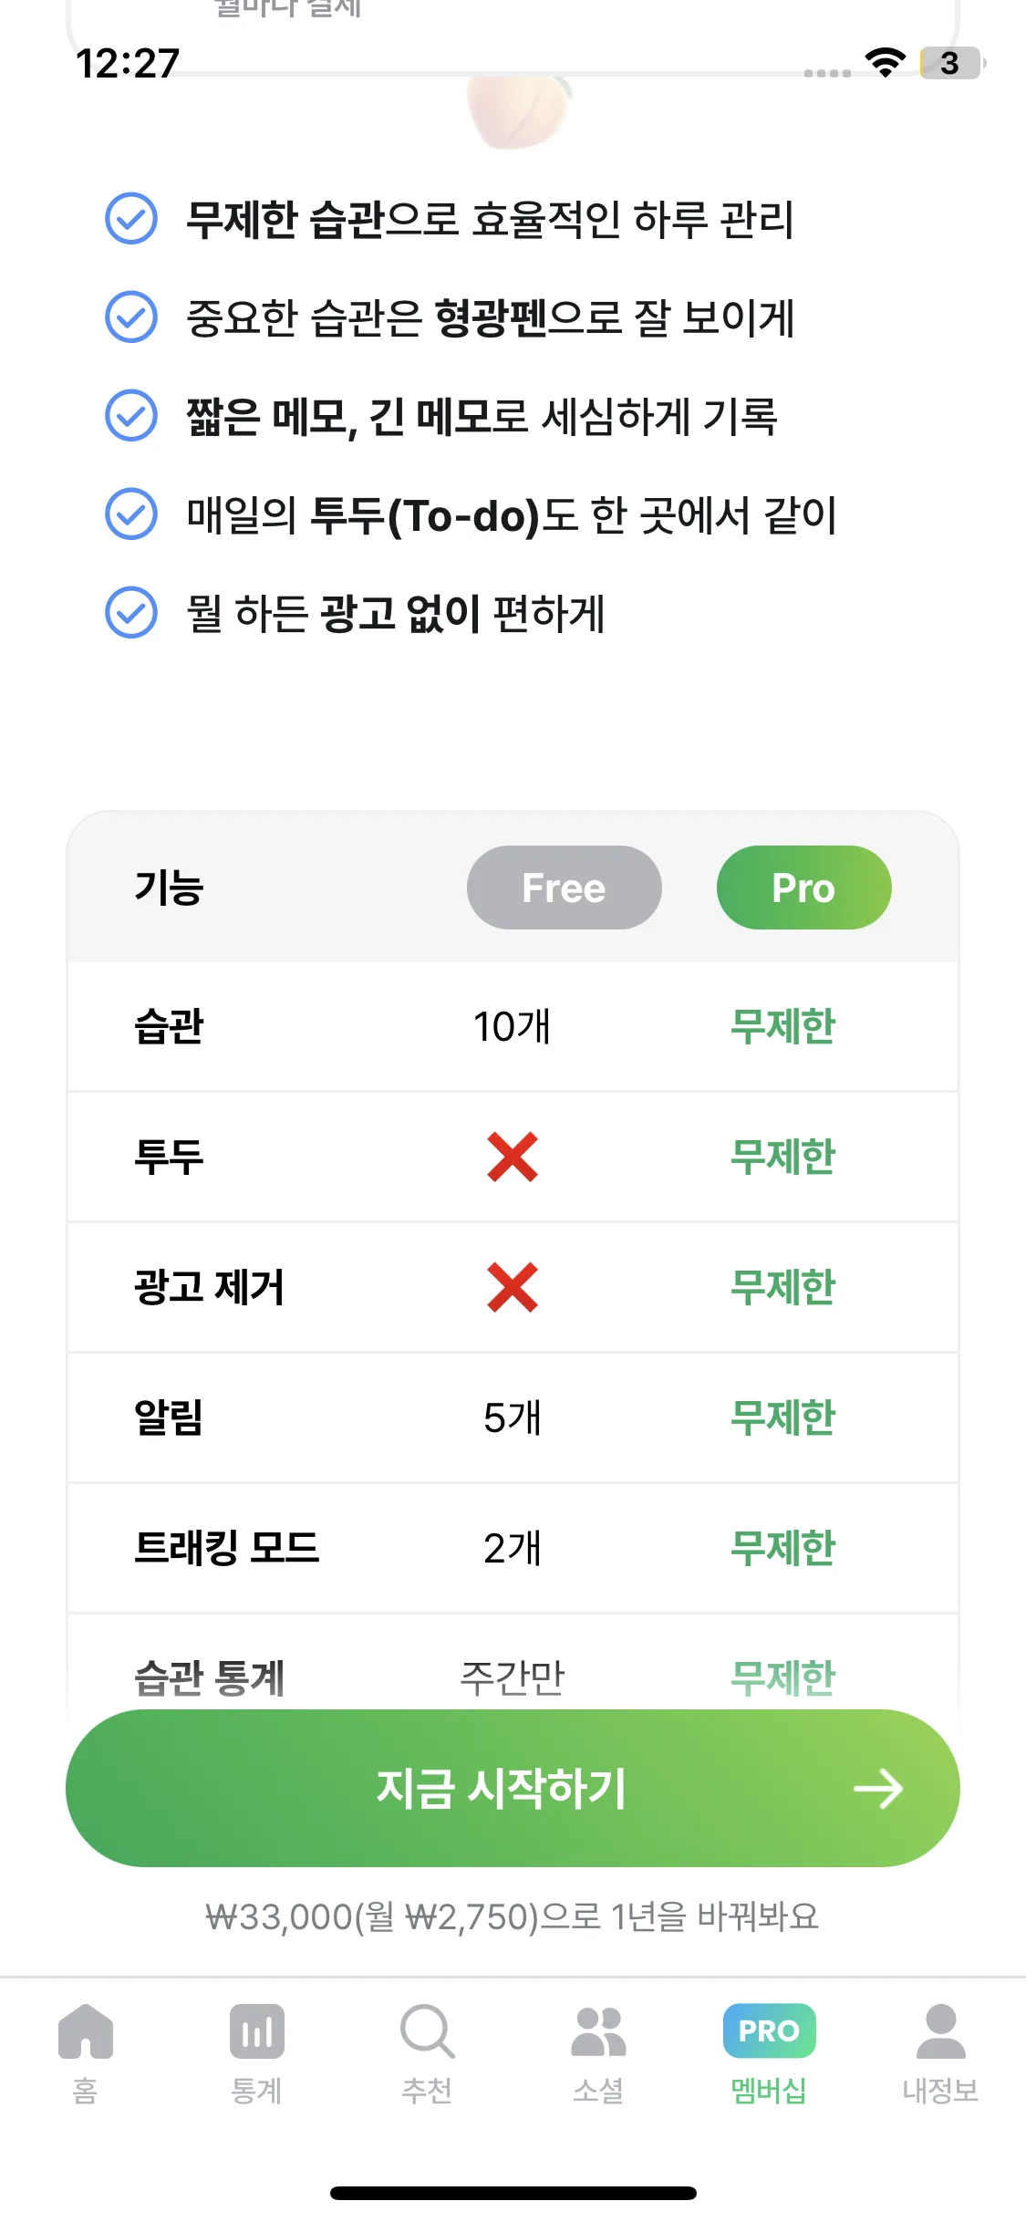
Task: Tap checkmark beside 광고 없이 benefit
Action: click(x=131, y=612)
